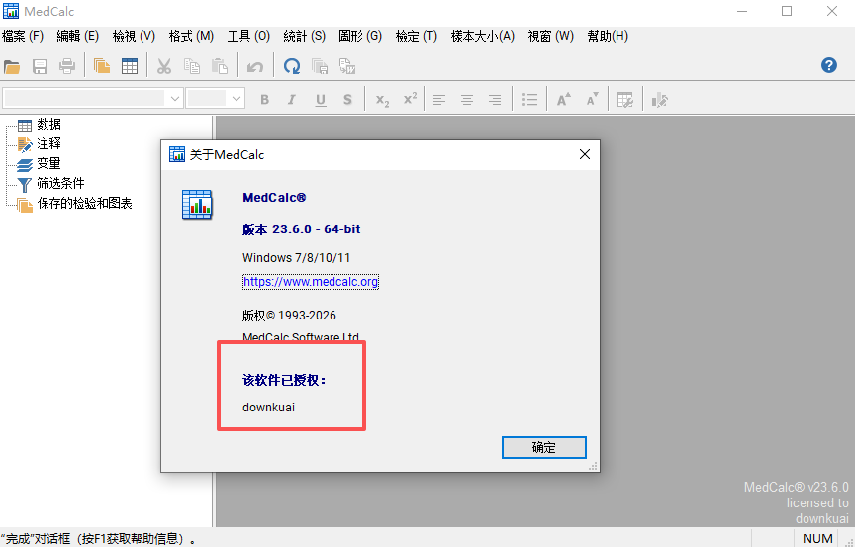Open the 檢定 (T) menu

pyautogui.click(x=416, y=36)
